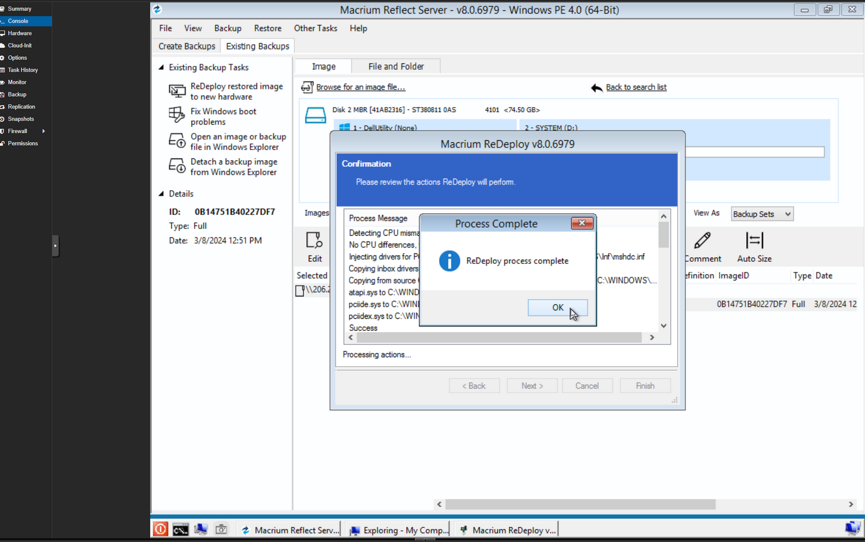
Task: Click the main window horizontal scrollbar
Action: (x=580, y=504)
